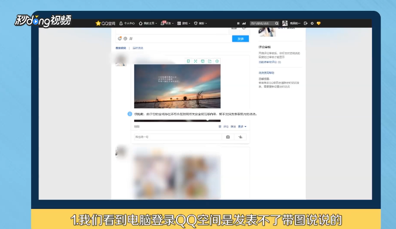
Task: Switch to the 定时说说 tab
Action: (138, 48)
